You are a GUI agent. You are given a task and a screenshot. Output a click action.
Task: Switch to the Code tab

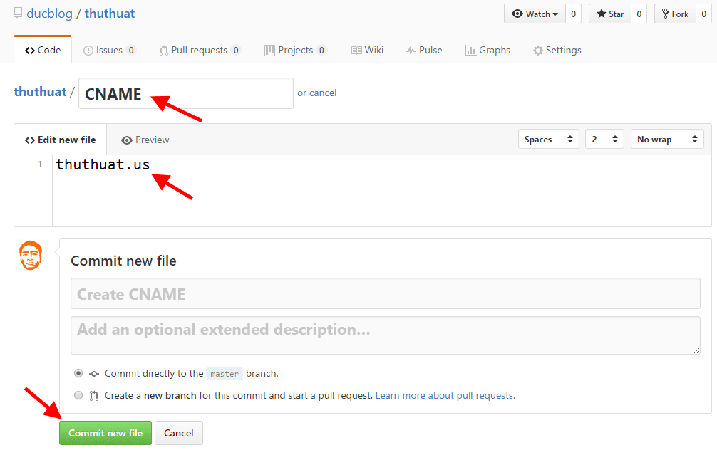click(43, 50)
